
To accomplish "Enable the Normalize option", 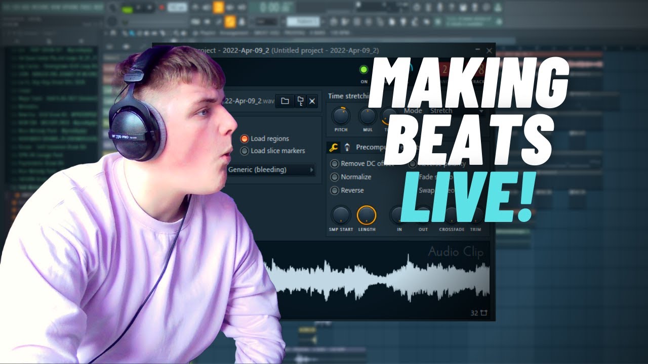I will 351,177.
